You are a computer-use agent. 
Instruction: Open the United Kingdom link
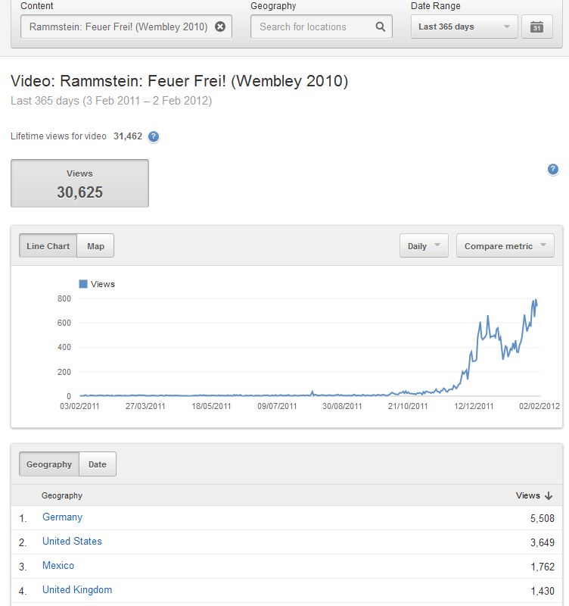click(77, 590)
